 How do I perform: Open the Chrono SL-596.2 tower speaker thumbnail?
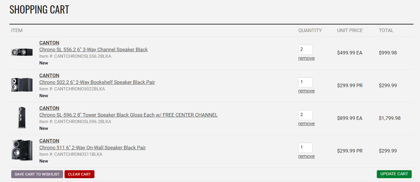point(22,118)
